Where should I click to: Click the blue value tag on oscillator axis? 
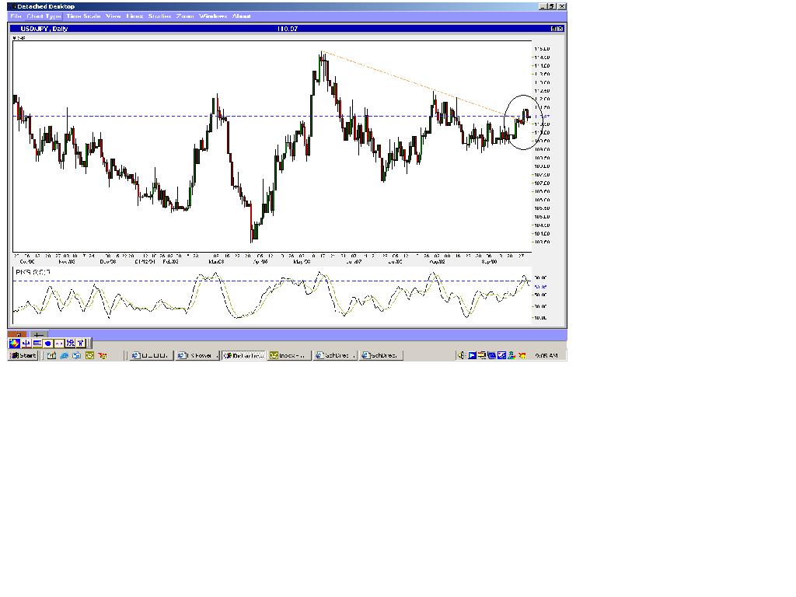pos(540,287)
